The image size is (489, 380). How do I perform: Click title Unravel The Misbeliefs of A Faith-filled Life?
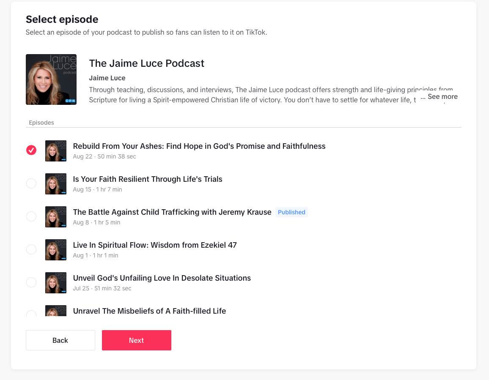tap(149, 311)
